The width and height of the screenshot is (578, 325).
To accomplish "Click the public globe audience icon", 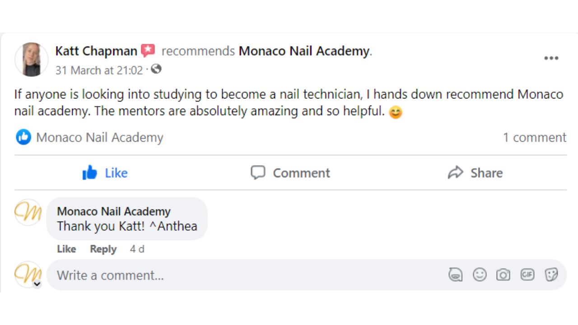I will [x=156, y=70].
